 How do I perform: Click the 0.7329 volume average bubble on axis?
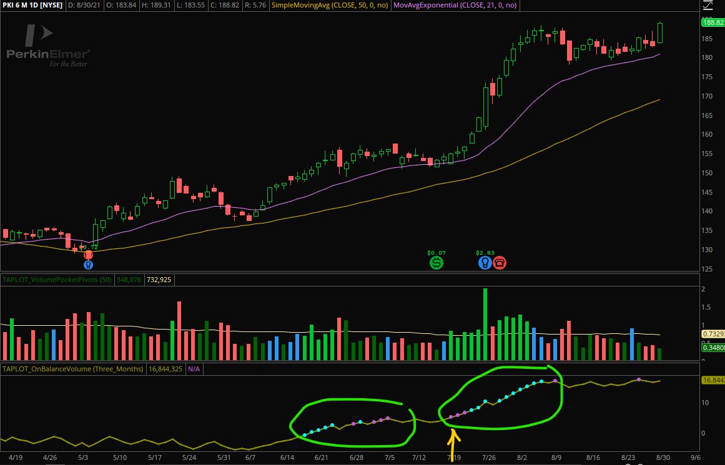pos(713,334)
